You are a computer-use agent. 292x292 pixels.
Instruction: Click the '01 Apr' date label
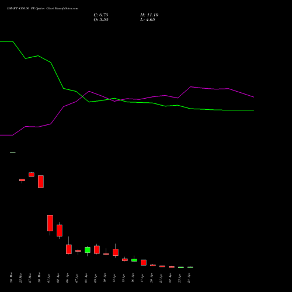click(x=48, y=279)
